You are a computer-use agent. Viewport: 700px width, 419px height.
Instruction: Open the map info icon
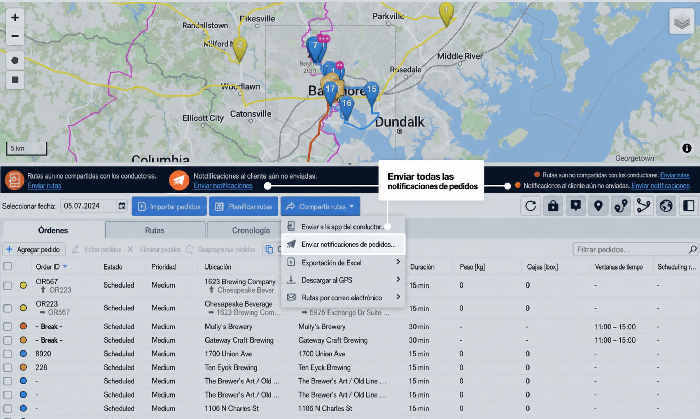686,148
